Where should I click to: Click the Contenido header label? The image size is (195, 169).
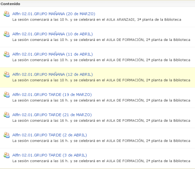coord(10,4)
